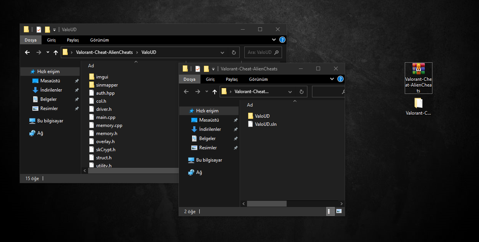479x242 pixels.
Task: Open Dosya tab in ValoUD window
Action: tap(30, 40)
